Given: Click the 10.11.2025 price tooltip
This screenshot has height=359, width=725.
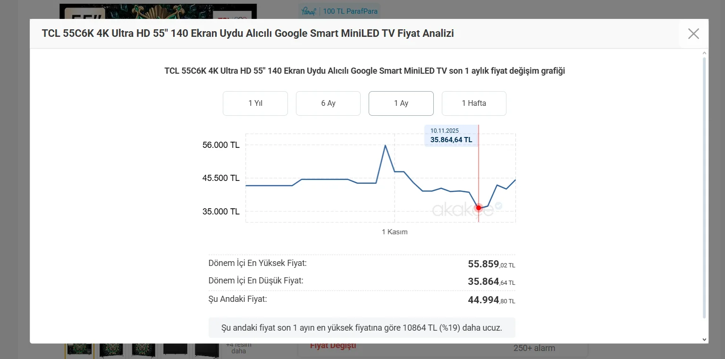Looking at the screenshot, I should coord(451,136).
